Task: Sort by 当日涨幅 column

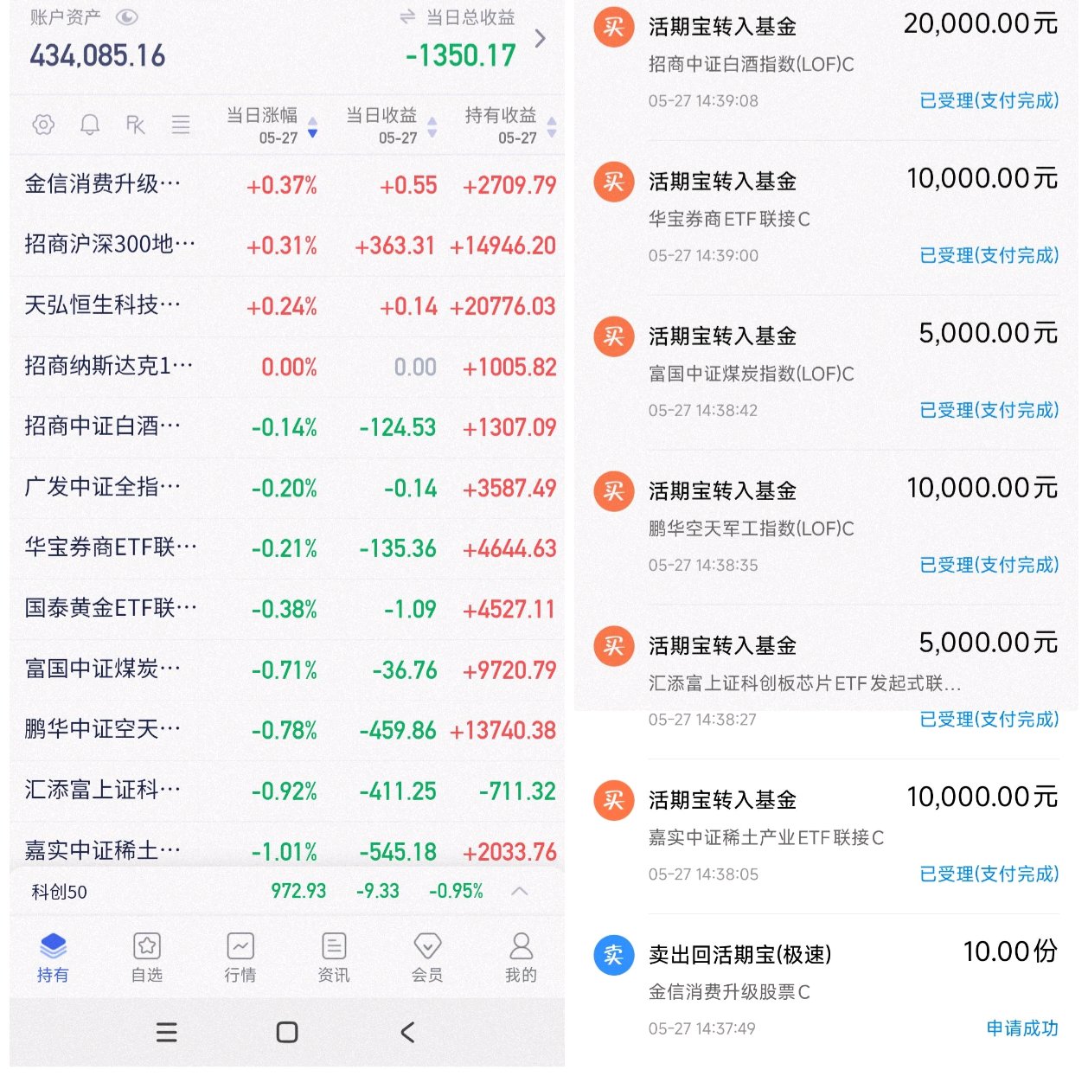Action: 272,125
